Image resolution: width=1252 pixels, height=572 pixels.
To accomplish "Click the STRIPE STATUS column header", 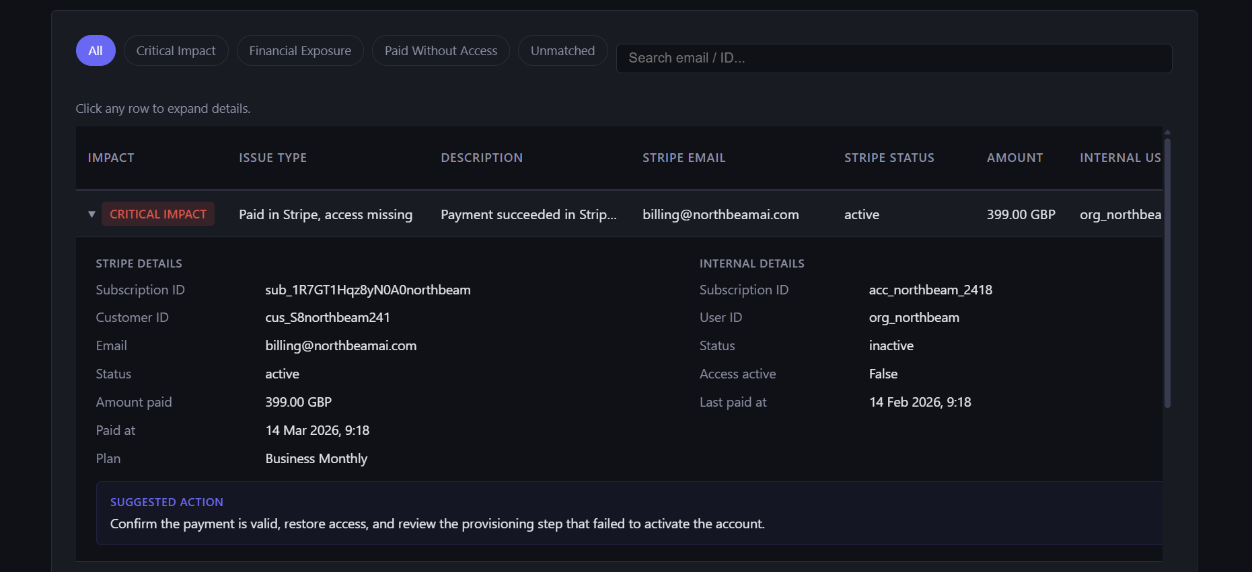I will coord(889,158).
